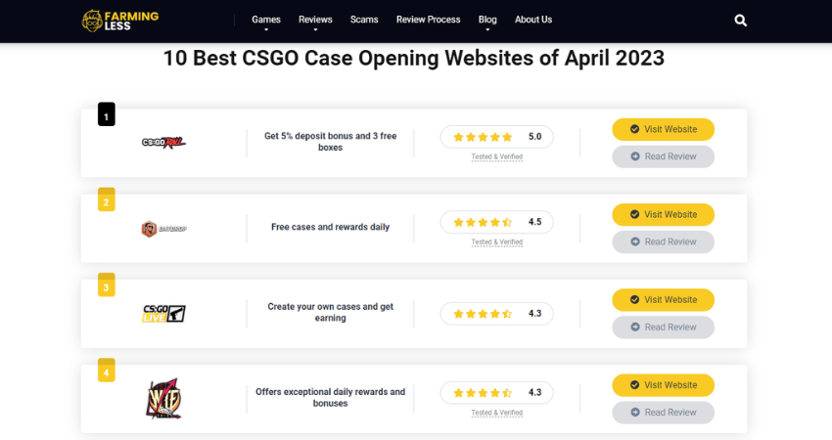
Task: Visit Website for rank 4 listing
Action: coord(664,385)
